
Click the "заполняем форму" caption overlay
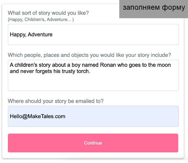[x=153, y=8]
